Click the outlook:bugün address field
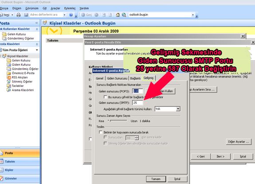255x184 pixels. (160, 15)
